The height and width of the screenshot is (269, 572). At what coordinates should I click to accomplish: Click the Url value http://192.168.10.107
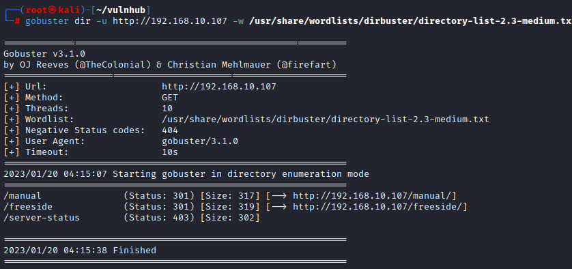tap(219, 87)
